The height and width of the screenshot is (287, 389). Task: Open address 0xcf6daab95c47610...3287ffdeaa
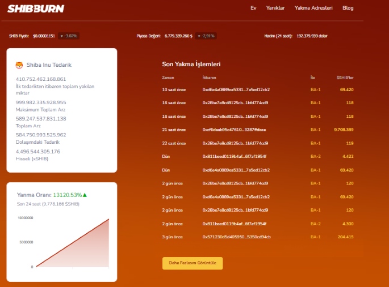(234, 130)
